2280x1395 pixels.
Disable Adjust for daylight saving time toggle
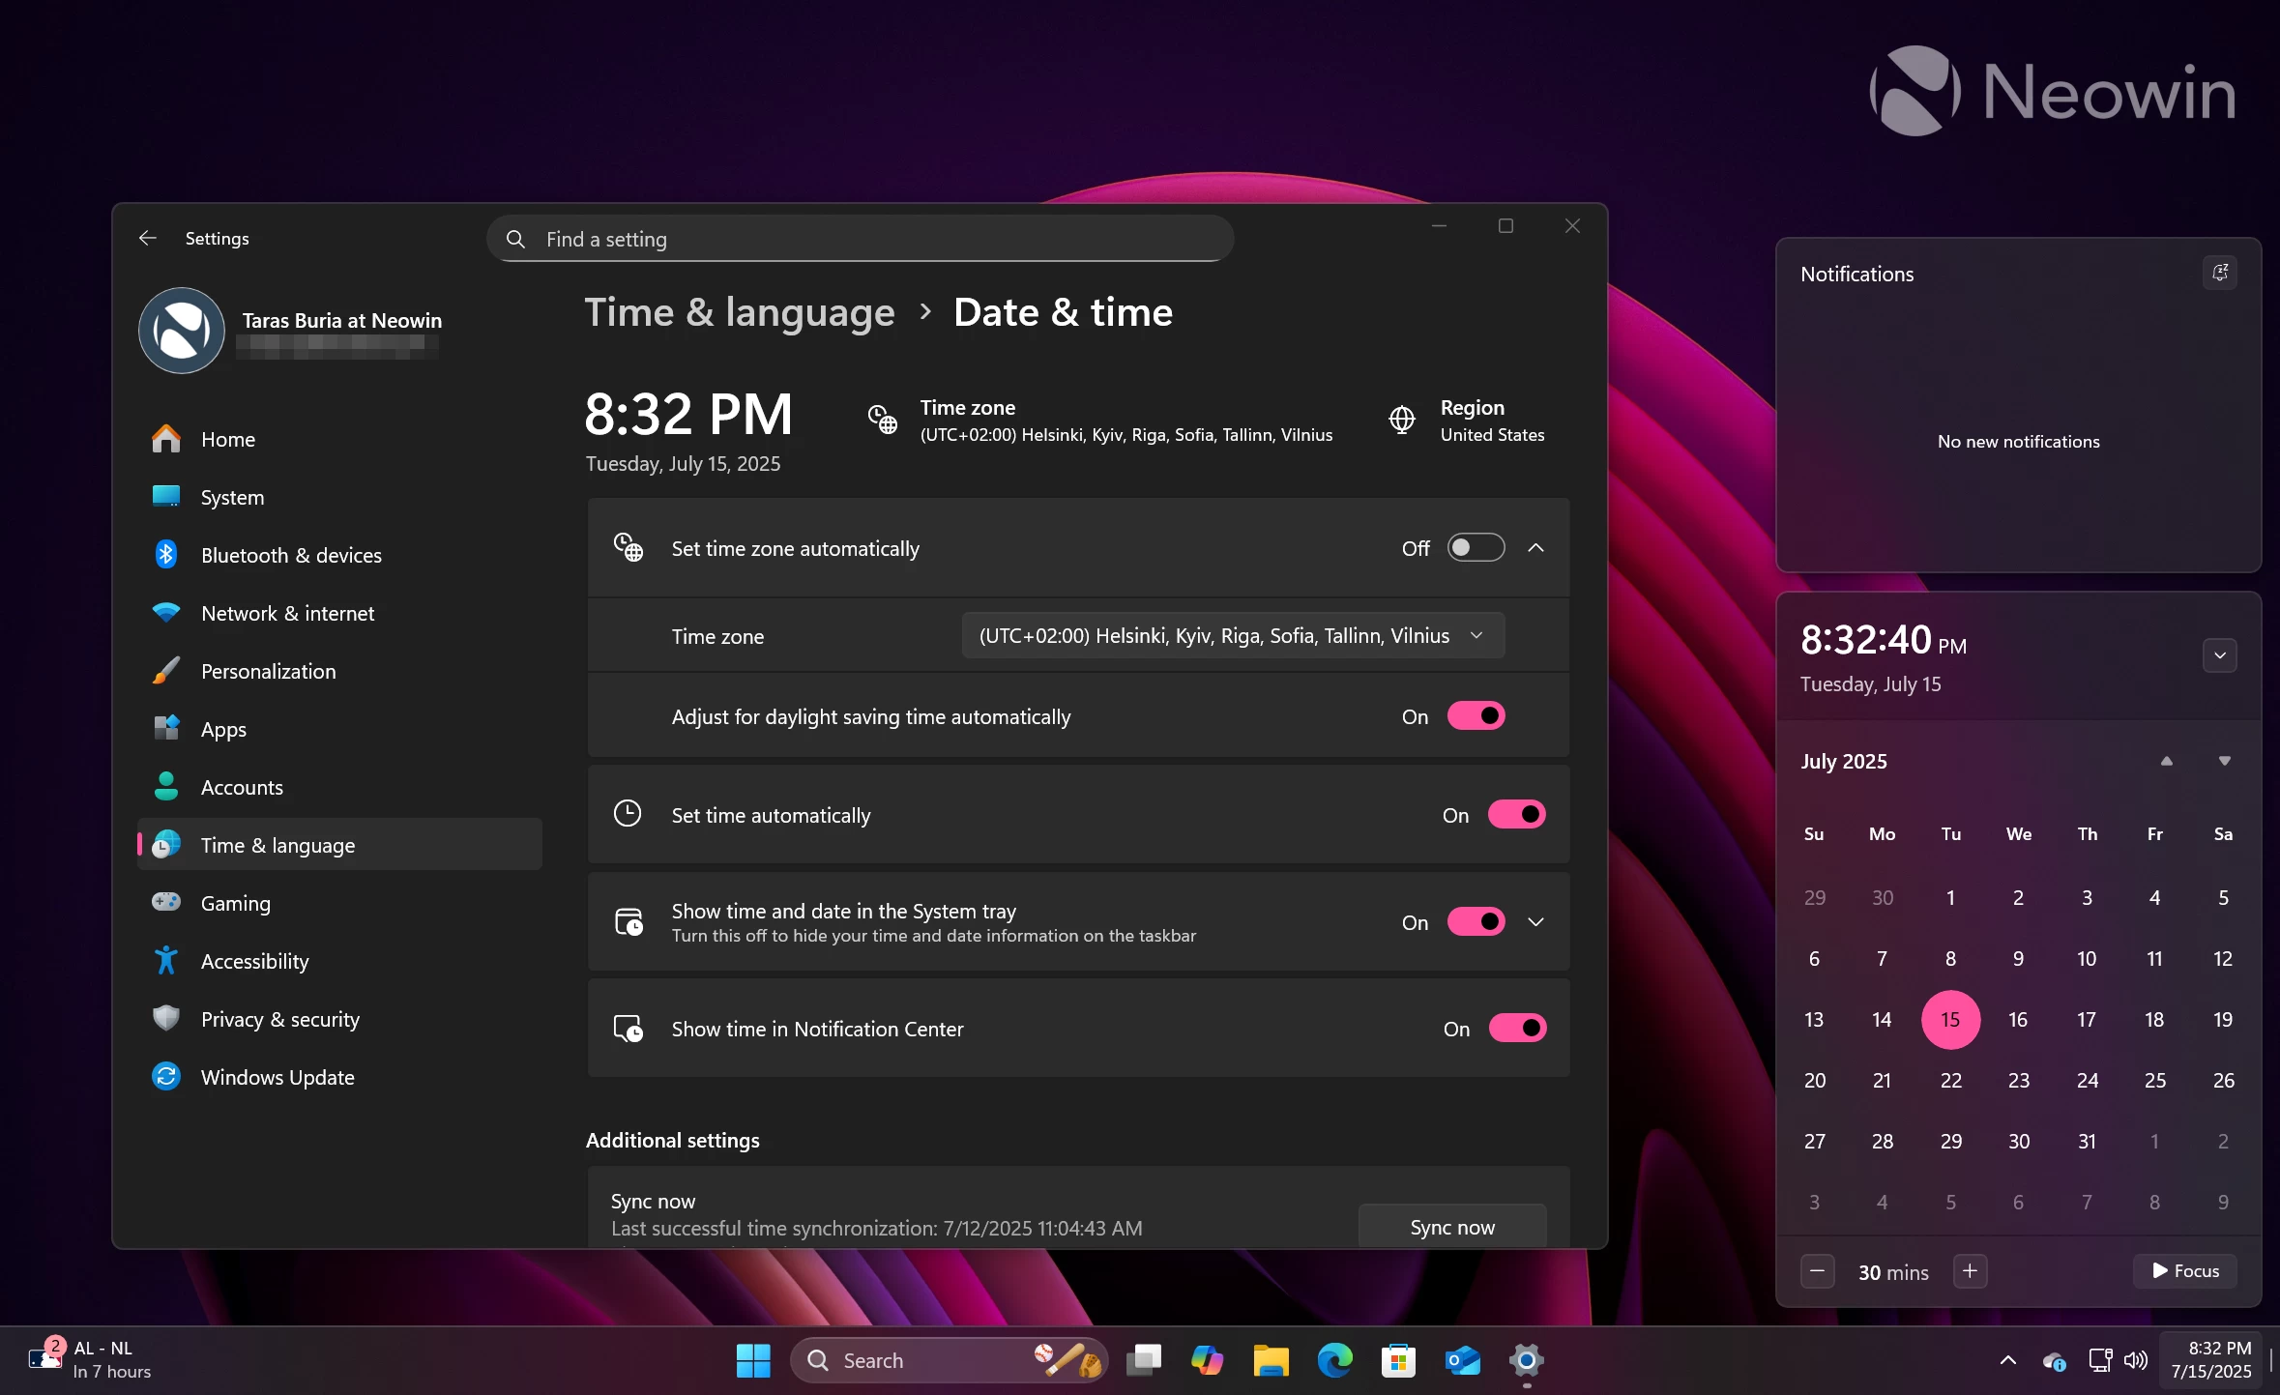coord(1476,715)
